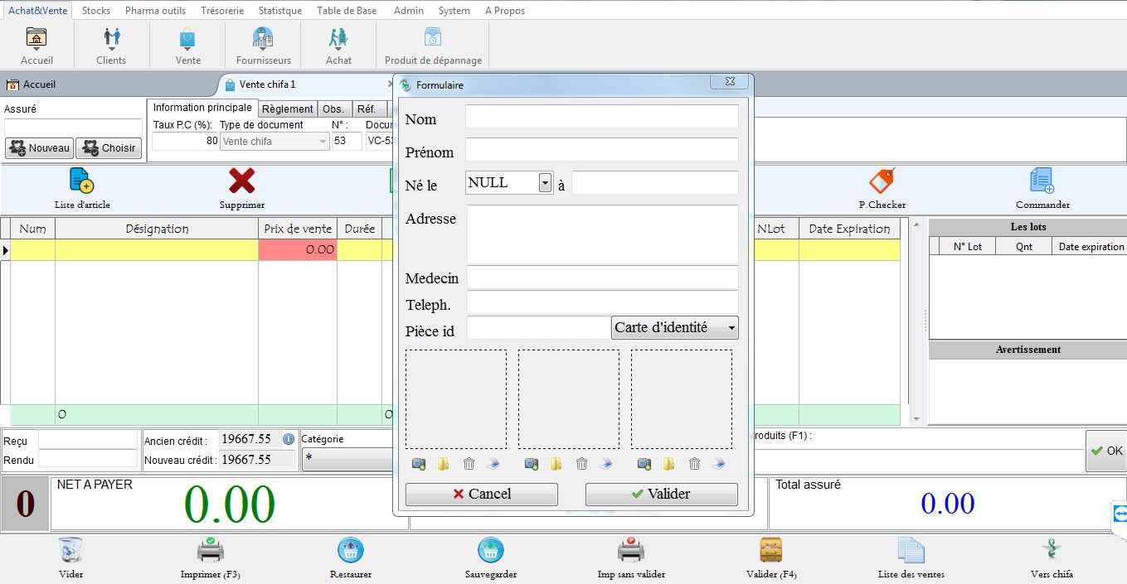
Task: Click the red Supprimer X icon
Action: 241,181
